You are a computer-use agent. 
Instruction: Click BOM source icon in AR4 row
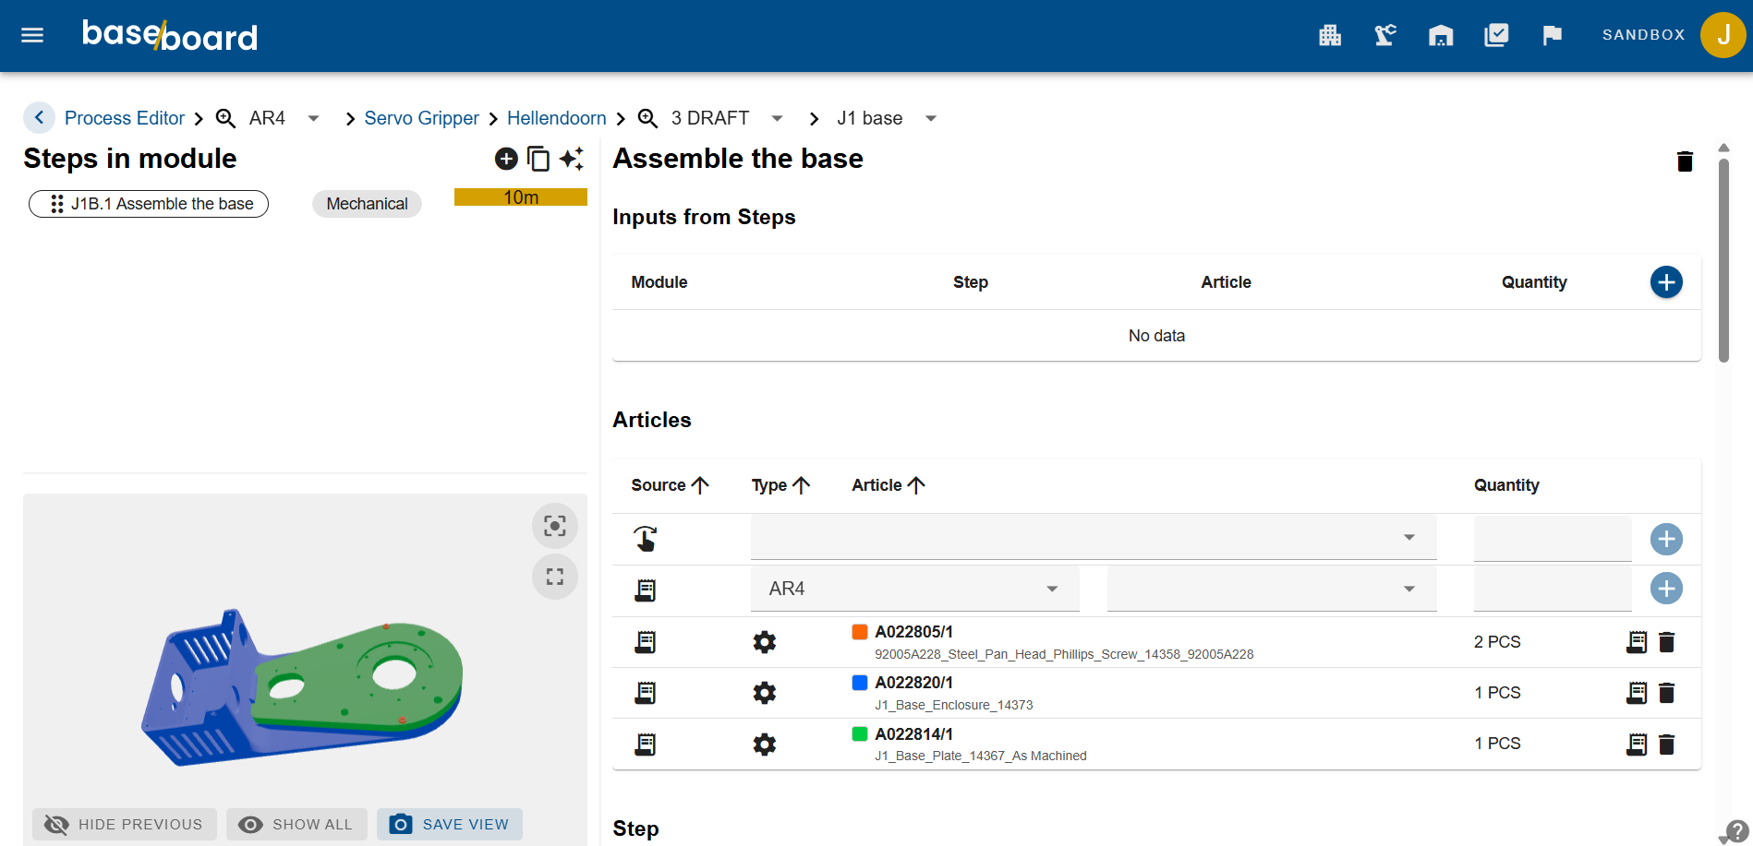click(x=646, y=590)
